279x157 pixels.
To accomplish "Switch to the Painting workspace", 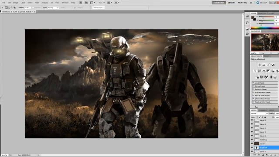I will [x=242, y=3].
